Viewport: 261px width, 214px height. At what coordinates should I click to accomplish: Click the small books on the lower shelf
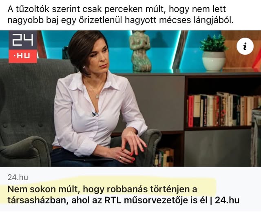[164, 157]
